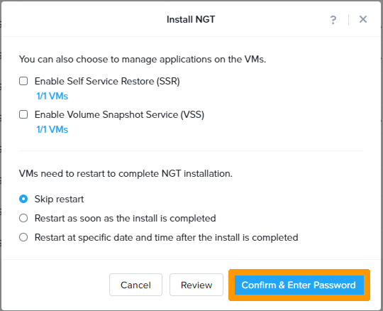Click the Review button
Screen dimensions: 383x311
196,285
